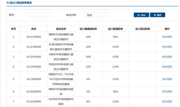Image resolution: width=180 pixels, height=107 pixels.
Task: Click the 进出口商品税率查询 page title
Action: (x=20, y=3)
